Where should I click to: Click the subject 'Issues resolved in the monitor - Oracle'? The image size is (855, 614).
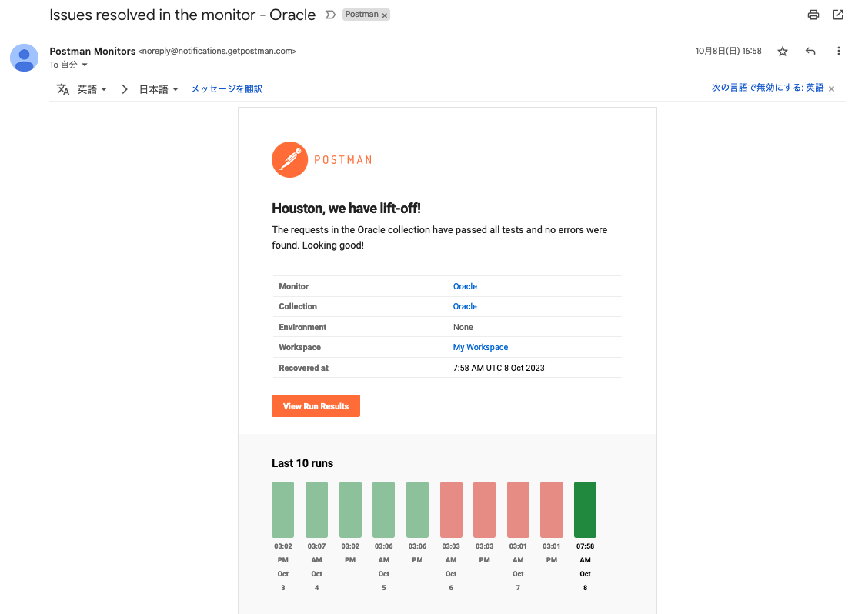point(182,15)
